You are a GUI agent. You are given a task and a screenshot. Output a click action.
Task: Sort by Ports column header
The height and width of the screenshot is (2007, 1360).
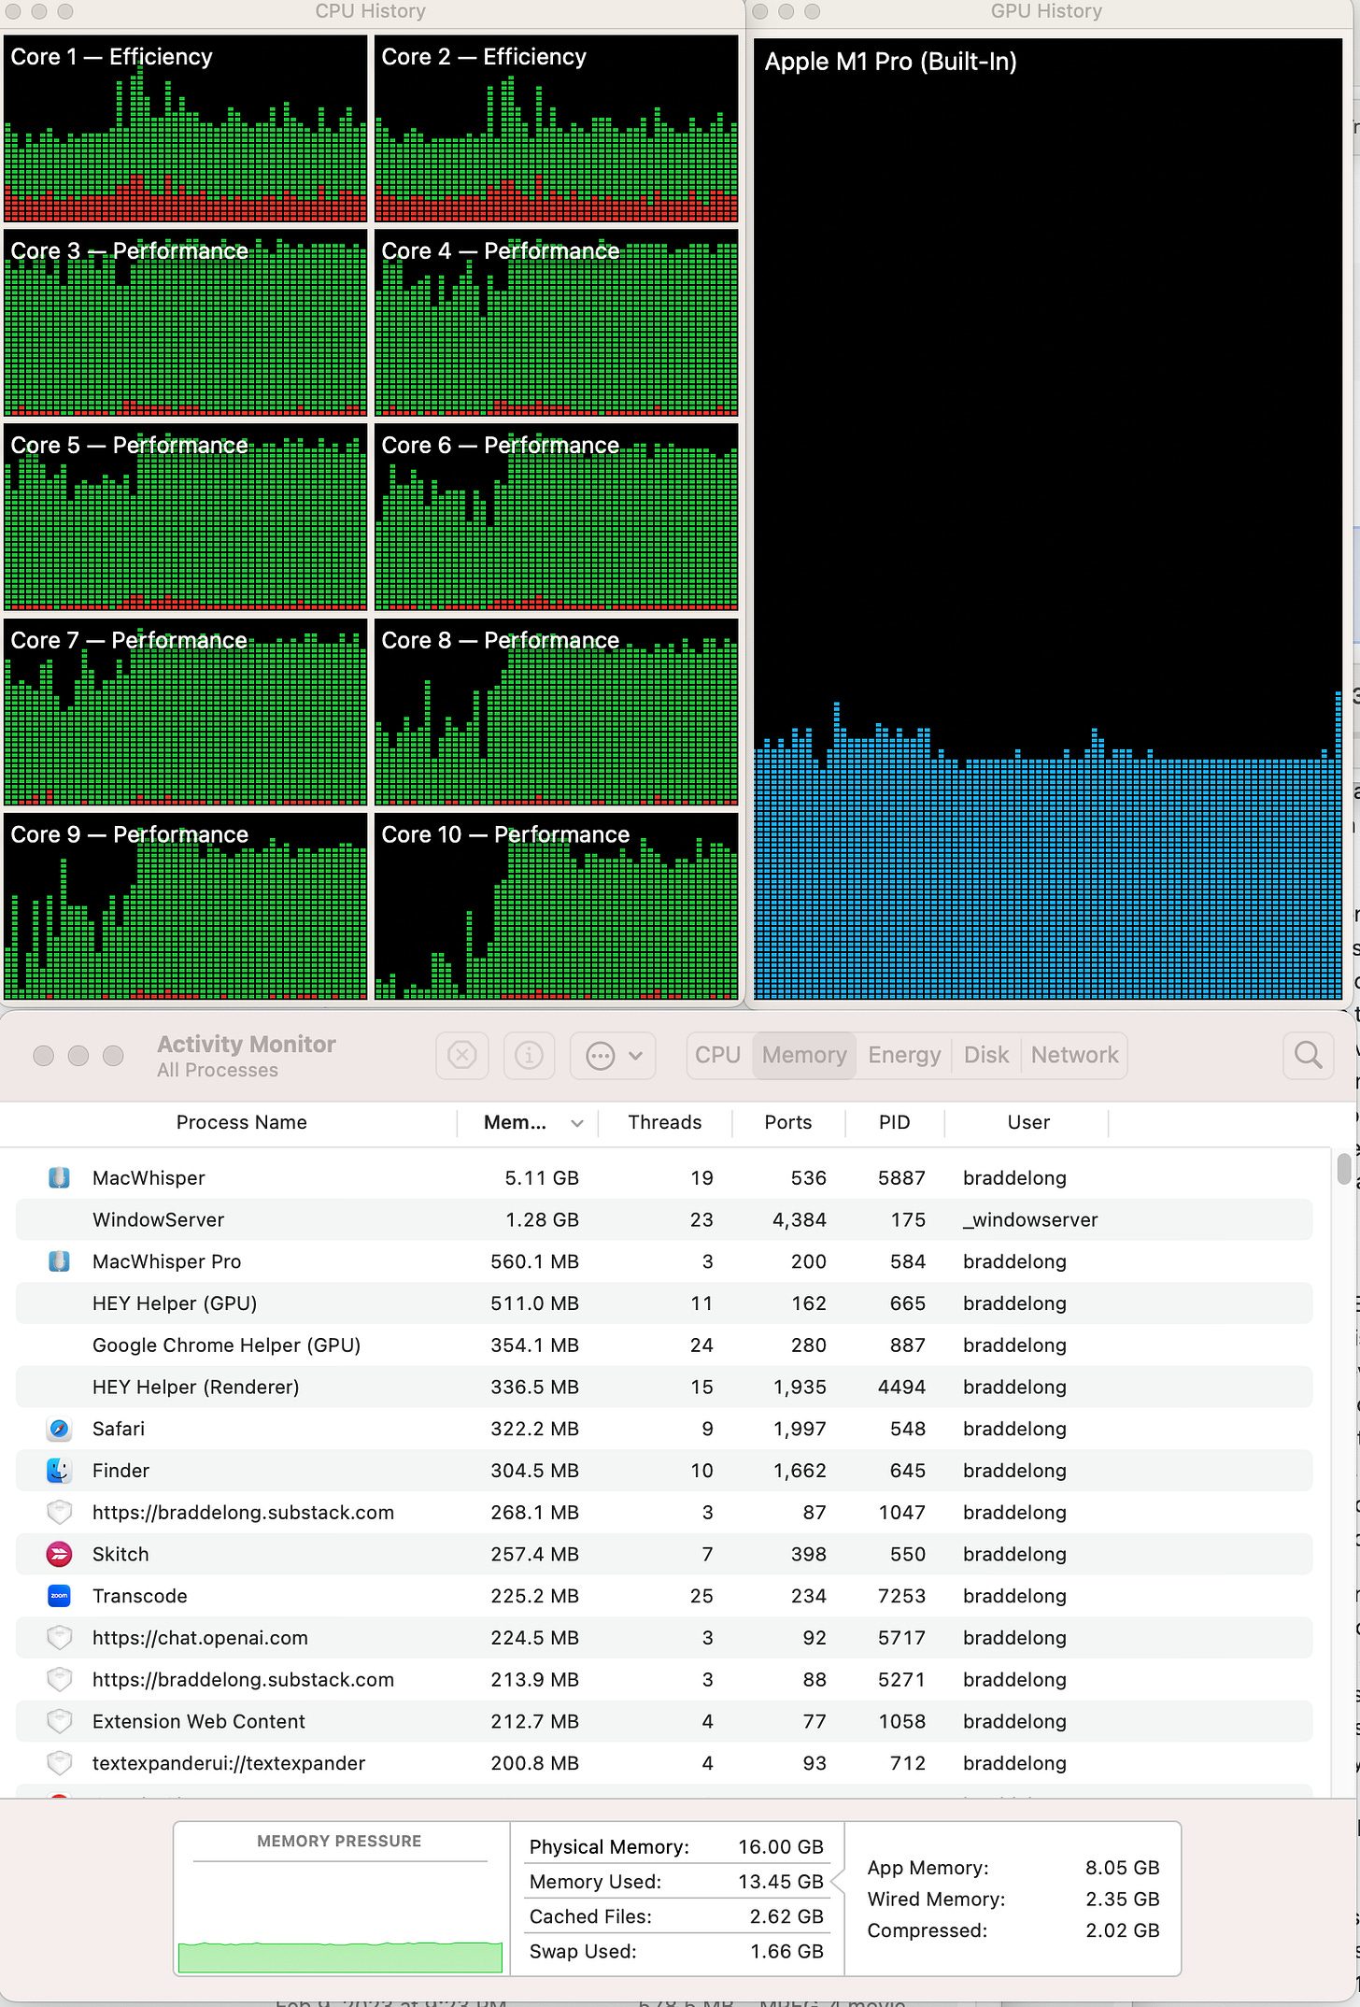[x=787, y=1122]
